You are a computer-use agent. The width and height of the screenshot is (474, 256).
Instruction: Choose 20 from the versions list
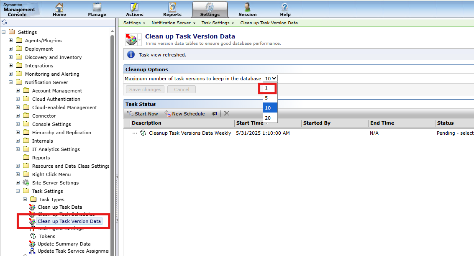click(270, 118)
